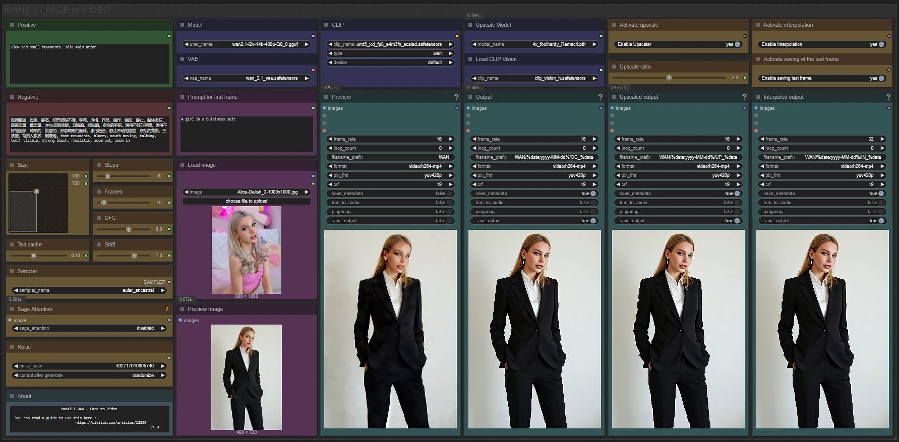The image size is (899, 442).
Task: Click the filename_prefix field in the Output node
Action: [534, 157]
